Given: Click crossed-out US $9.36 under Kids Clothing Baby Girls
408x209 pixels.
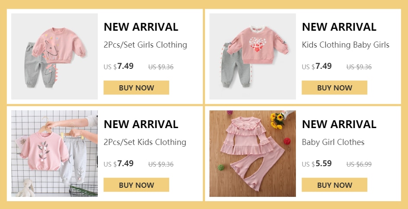Looking at the screenshot, I should tap(359, 67).
